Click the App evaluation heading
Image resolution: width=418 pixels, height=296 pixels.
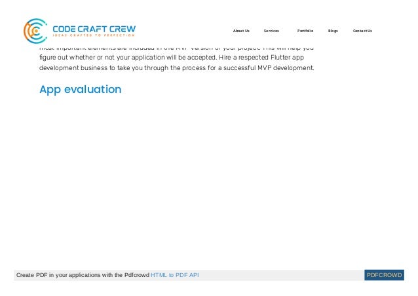[81, 90]
